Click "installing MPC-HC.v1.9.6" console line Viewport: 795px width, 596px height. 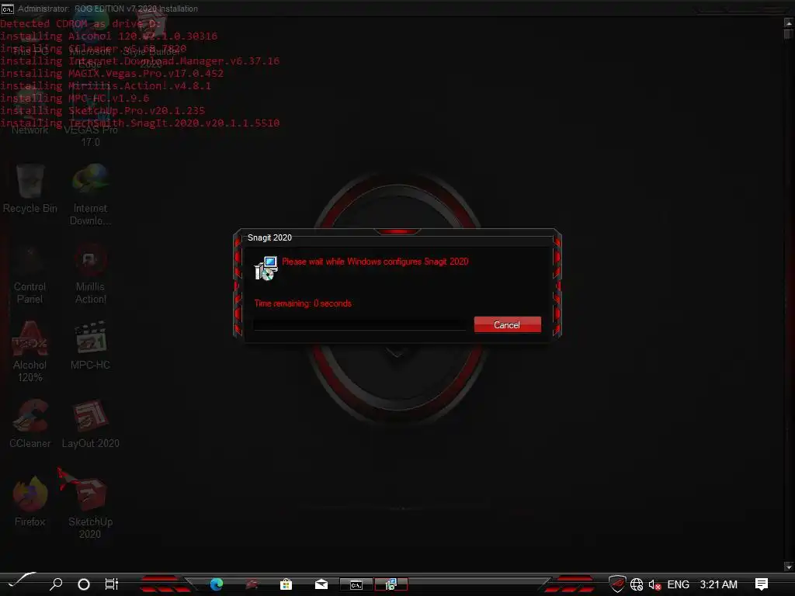pos(75,98)
